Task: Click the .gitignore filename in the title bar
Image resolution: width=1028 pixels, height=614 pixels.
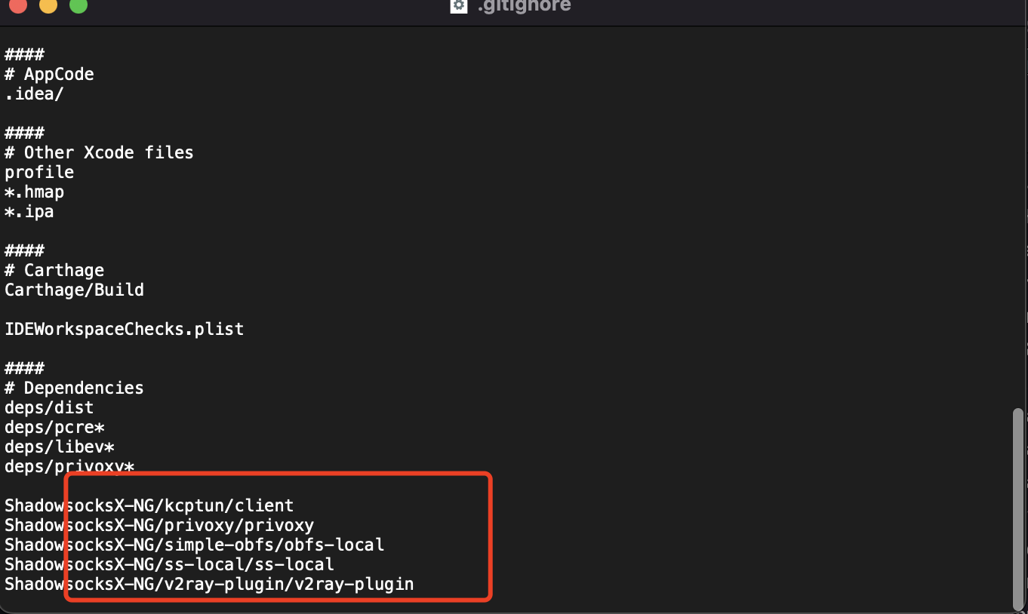Action: 524,6
